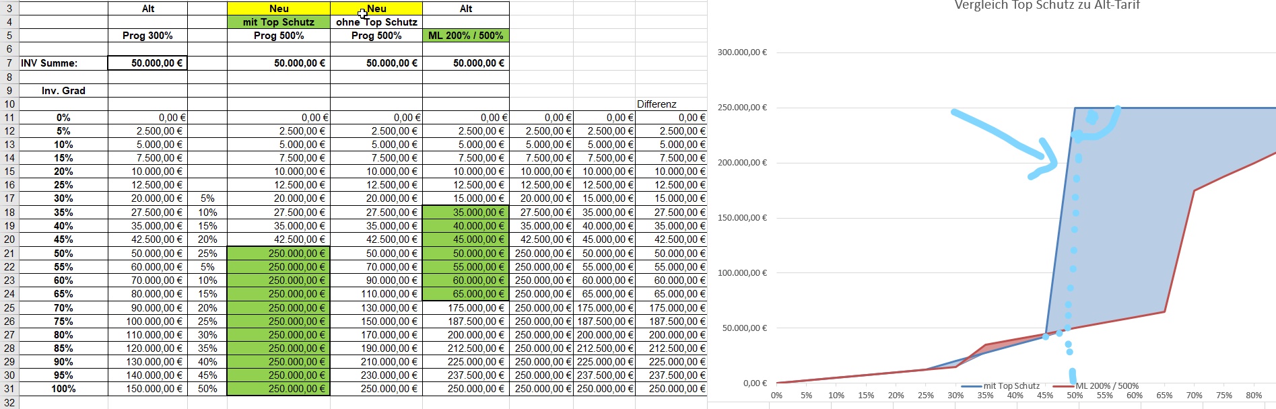Select the bold 65% label in row 24

point(64,294)
